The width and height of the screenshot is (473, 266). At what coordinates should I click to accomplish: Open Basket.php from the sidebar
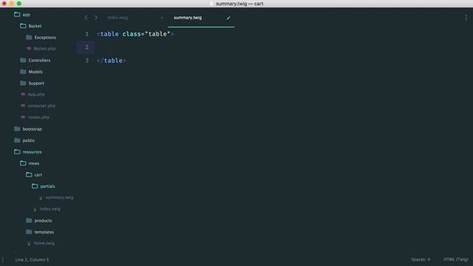coord(44,49)
